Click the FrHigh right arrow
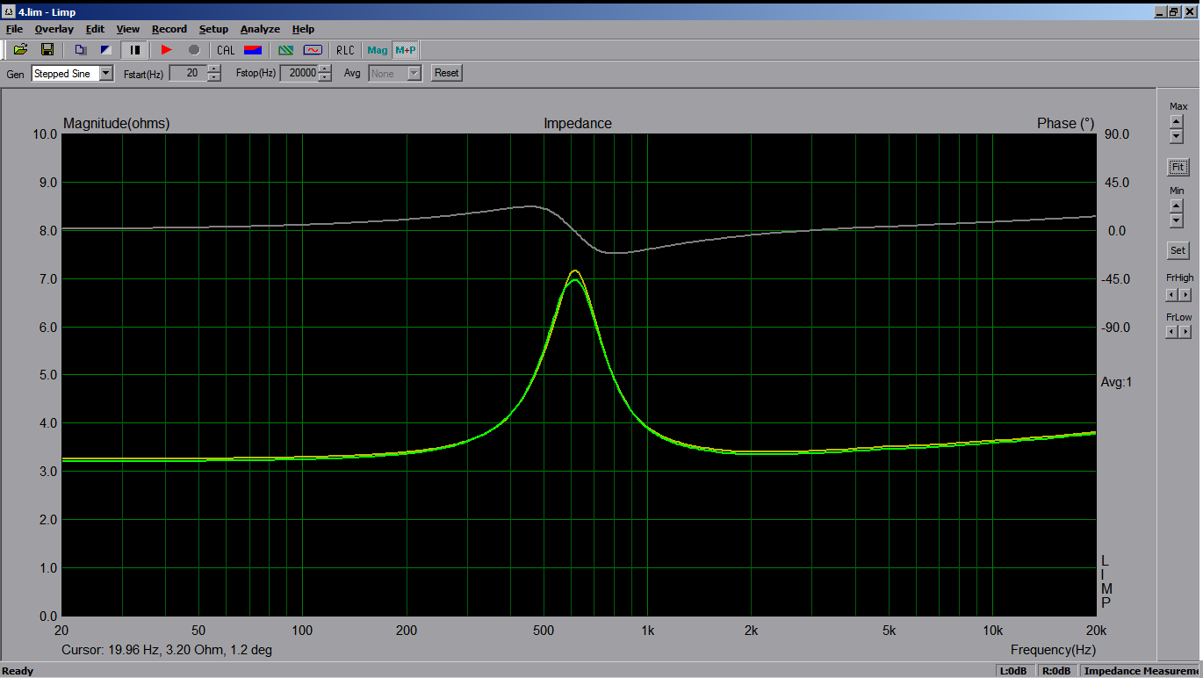Image resolution: width=1203 pixels, height=678 pixels. click(x=1185, y=295)
